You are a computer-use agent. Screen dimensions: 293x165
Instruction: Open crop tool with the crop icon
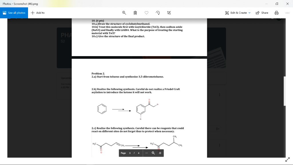[169, 13]
